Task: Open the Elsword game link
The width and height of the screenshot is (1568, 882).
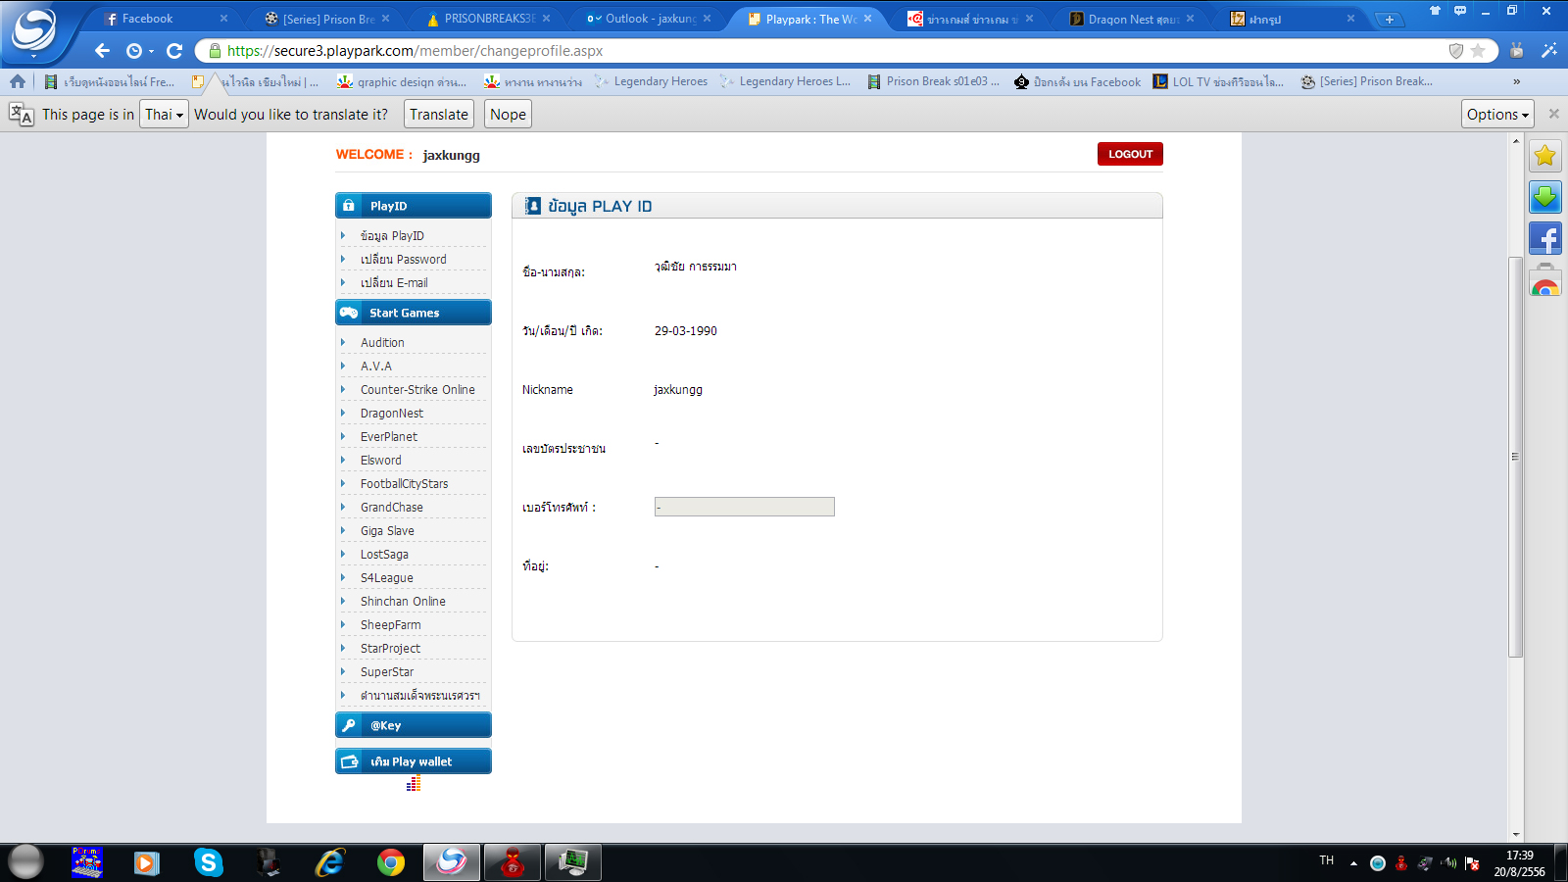Action: pyautogui.click(x=381, y=461)
